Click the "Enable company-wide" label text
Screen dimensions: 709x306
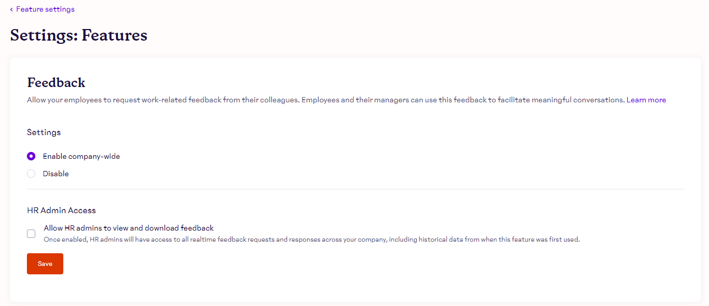(x=81, y=156)
